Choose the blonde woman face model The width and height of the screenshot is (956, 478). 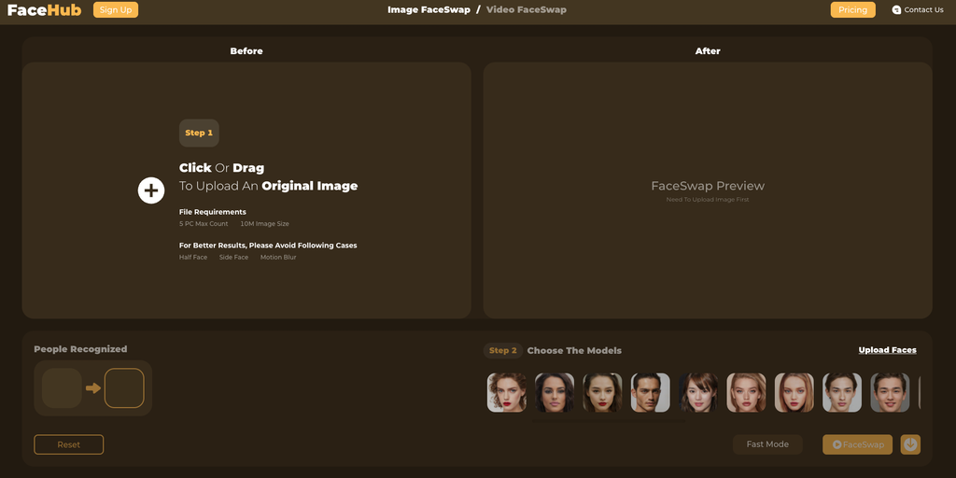coord(746,393)
